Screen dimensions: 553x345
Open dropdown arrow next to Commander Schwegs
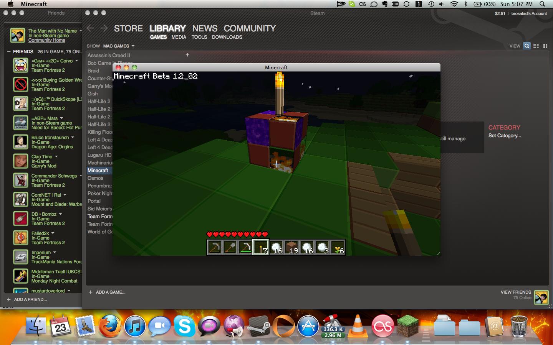80,176
